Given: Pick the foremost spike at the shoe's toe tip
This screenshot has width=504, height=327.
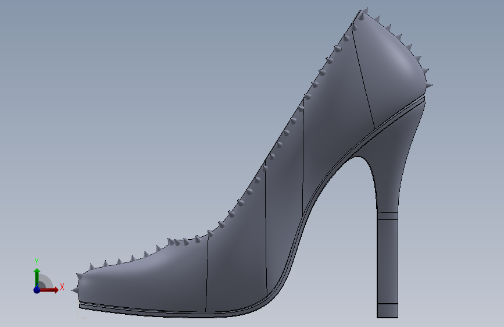Looking at the screenshot, I should pyautogui.click(x=75, y=290).
